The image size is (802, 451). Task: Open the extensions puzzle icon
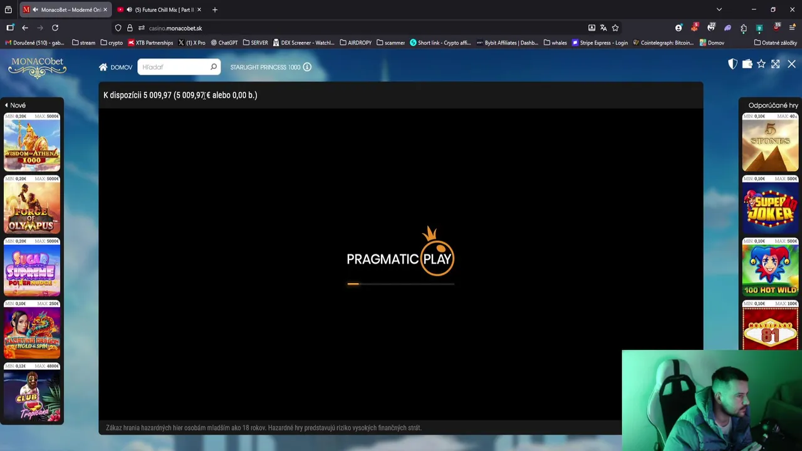click(x=744, y=28)
